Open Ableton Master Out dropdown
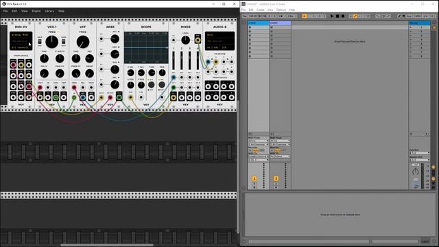The height and width of the screenshot is (247, 439). [419, 160]
